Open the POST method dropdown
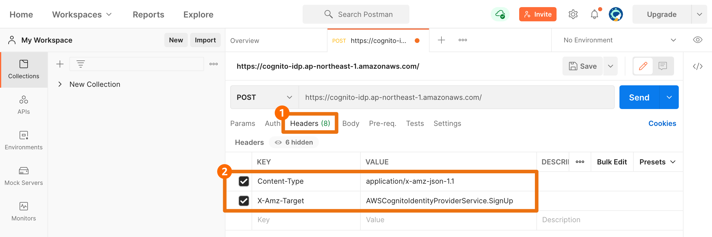The height and width of the screenshot is (237, 712). point(265,97)
